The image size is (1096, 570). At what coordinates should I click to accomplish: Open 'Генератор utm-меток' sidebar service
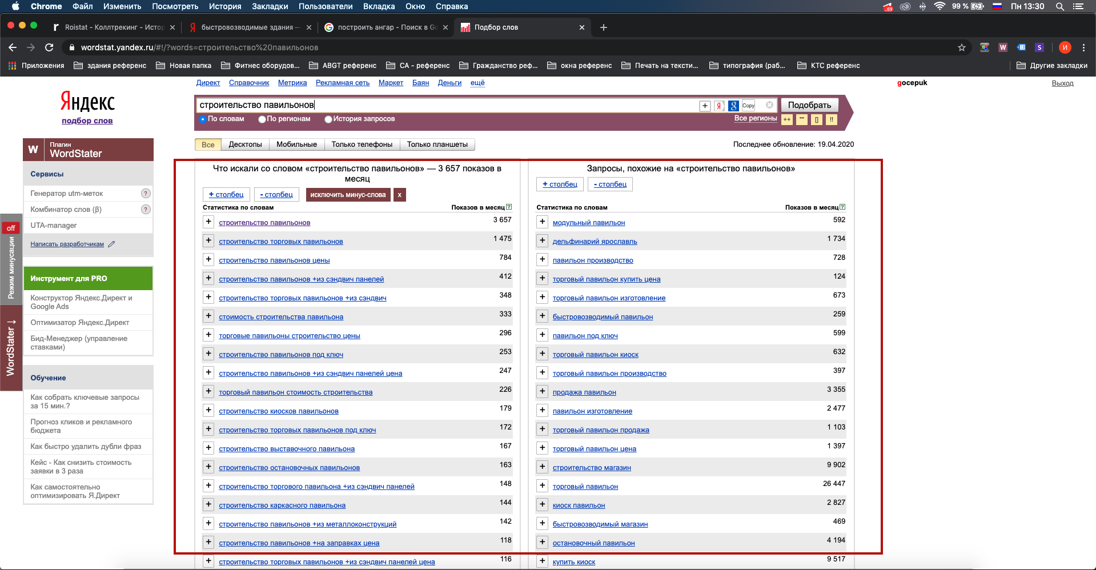67,194
